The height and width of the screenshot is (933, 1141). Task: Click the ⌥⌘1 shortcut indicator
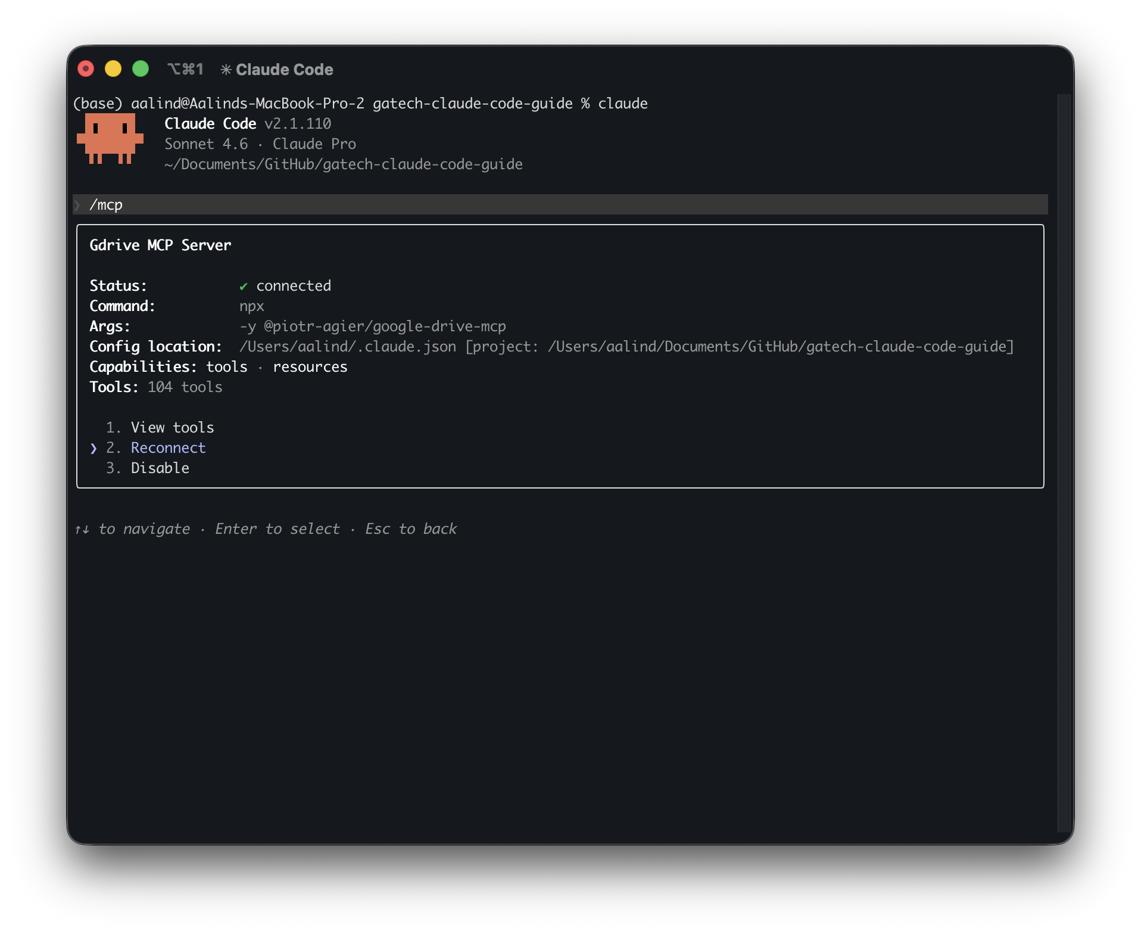coord(186,69)
